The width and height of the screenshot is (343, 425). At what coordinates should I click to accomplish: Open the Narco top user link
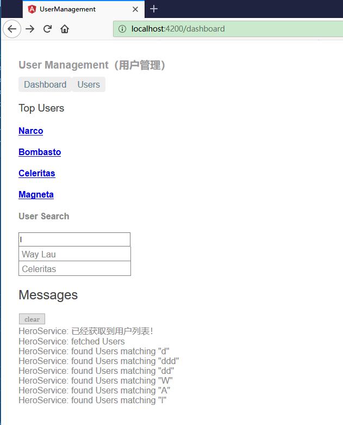30,131
